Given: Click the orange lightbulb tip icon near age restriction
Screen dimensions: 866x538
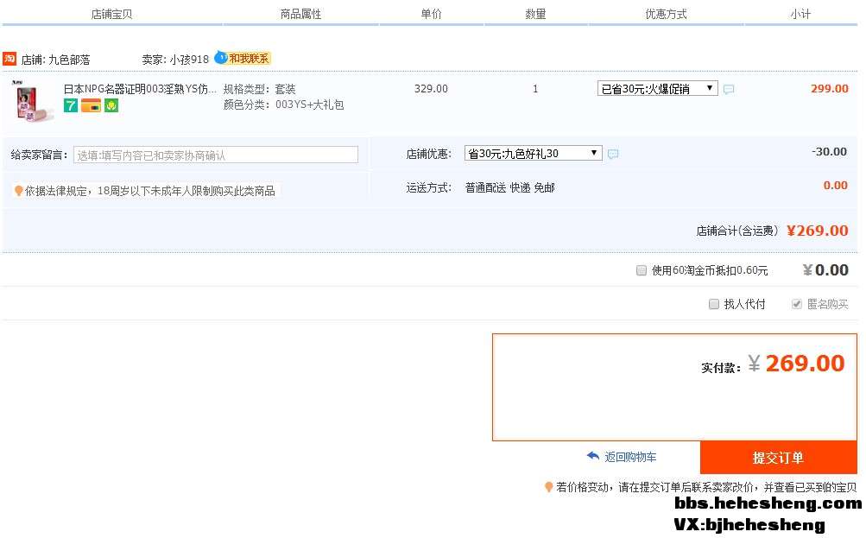Looking at the screenshot, I should 18,191.
